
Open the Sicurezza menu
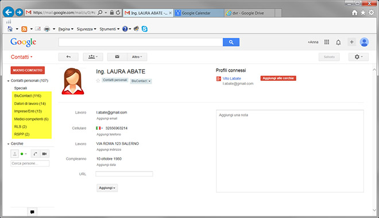[87, 29]
